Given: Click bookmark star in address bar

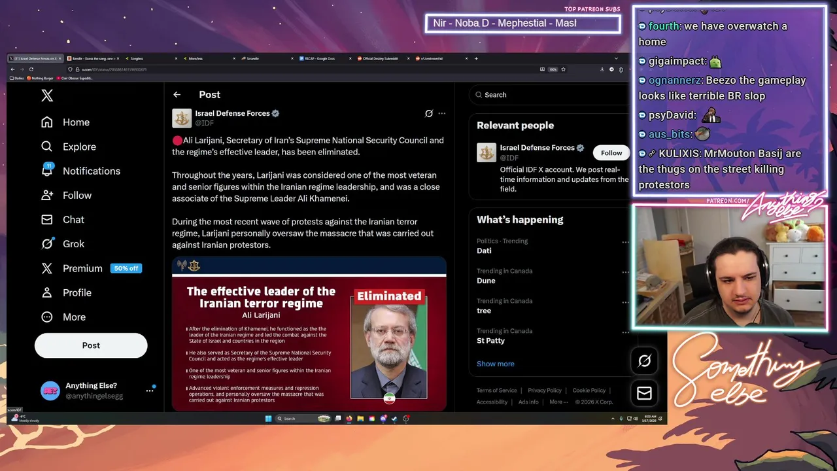Looking at the screenshot, I should 563,69.
